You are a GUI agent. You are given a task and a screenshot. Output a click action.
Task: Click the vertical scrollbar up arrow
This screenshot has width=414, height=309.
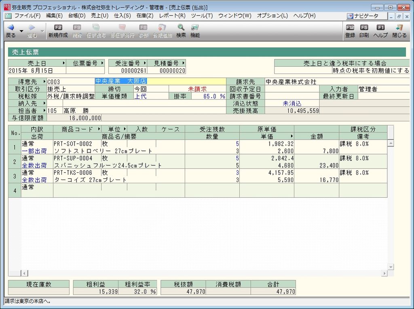click(391, 144)
